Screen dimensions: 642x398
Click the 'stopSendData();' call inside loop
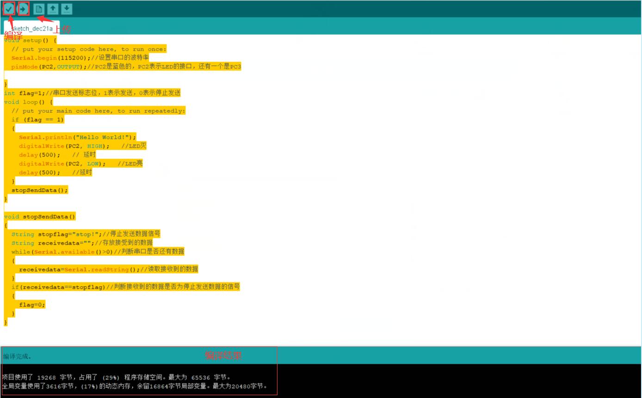40,190
